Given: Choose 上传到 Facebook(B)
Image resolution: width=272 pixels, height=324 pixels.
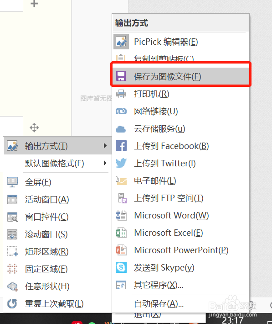Looking at the screenshot, I should pos(181,146).
